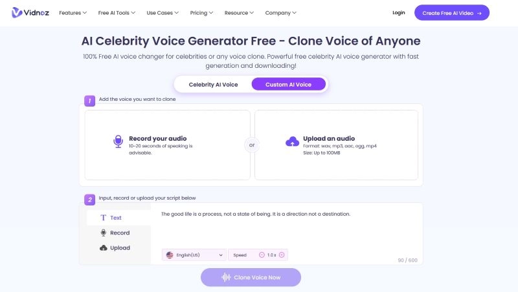This screenshot has height=292, width=518.
Task: Select the Text script input mode
Action: (x=110, y=218)
